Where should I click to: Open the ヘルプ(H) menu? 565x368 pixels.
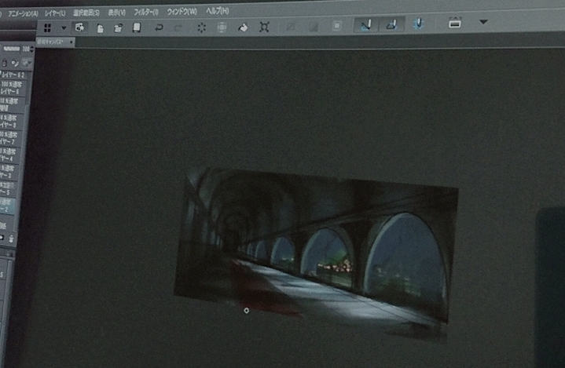coord(218,11)
